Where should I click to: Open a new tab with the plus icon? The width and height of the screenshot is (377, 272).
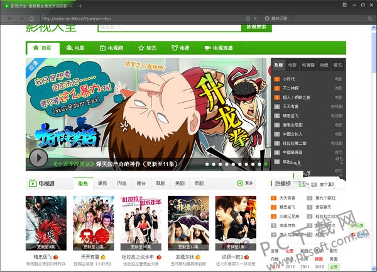[x=80, y=6]
